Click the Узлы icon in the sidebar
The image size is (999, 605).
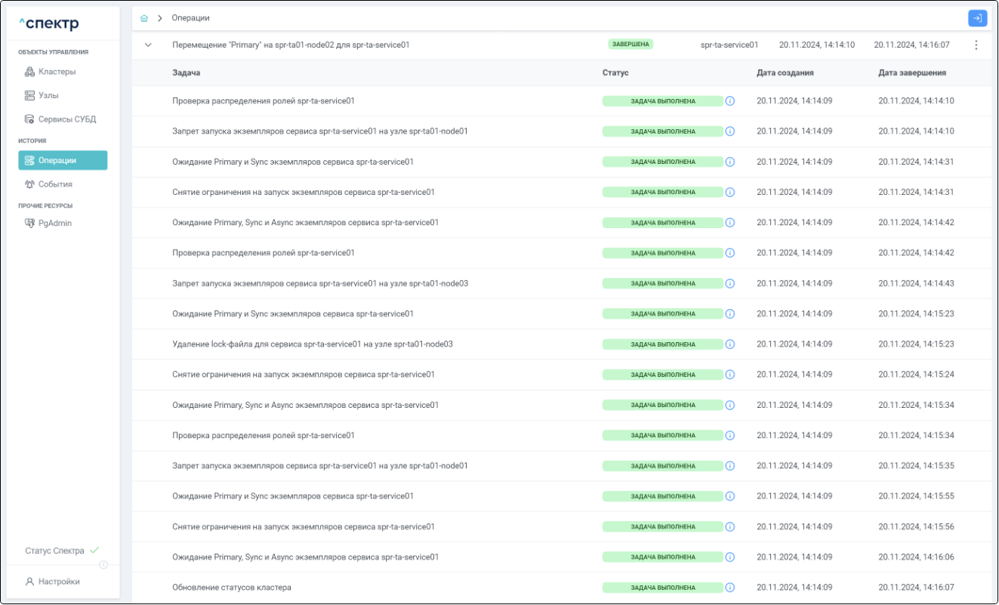(x=29, y=96)
